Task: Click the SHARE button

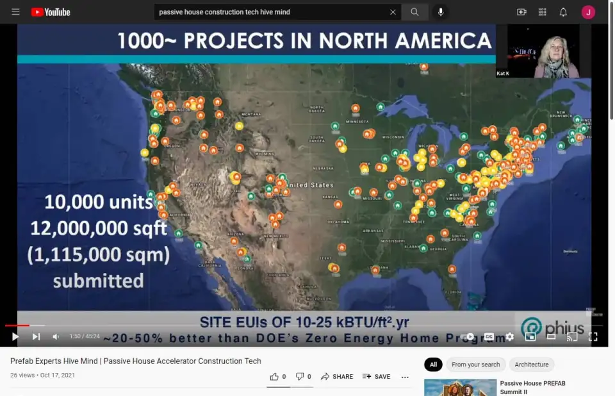Action: [x=337, y=377]
